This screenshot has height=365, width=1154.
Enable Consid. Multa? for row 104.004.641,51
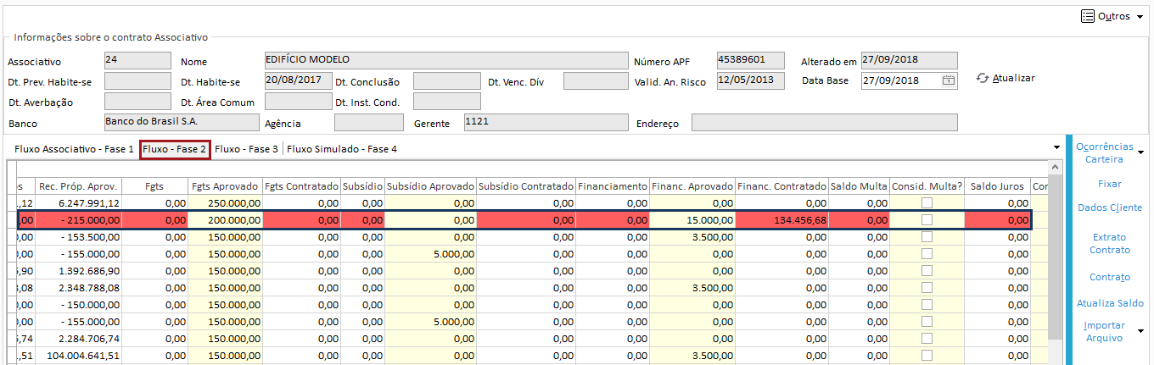[927, 356]
